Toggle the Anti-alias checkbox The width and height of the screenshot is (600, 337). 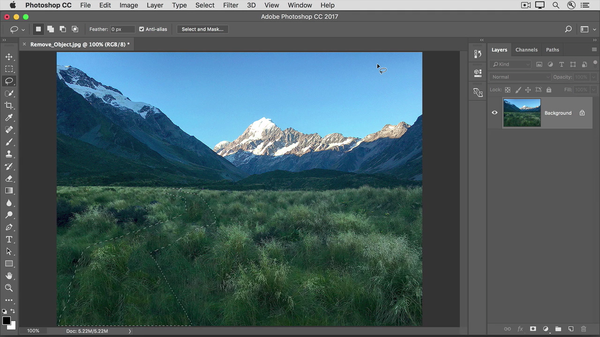tap(142, 29)
